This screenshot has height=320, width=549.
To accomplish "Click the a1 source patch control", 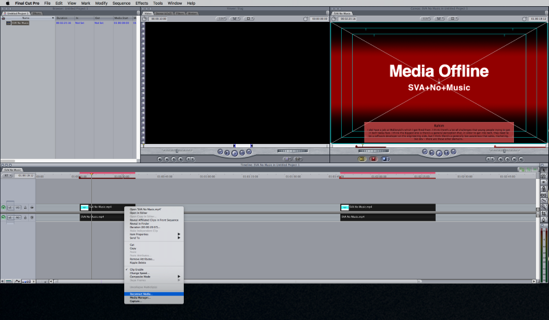I will pos(10,217).
